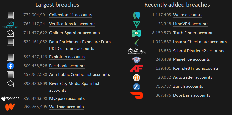Image resolution: width=232 pixels, height=115 pixels.
Task: Open the Collection #1 accounts link
Action: (x=71, y=15)
